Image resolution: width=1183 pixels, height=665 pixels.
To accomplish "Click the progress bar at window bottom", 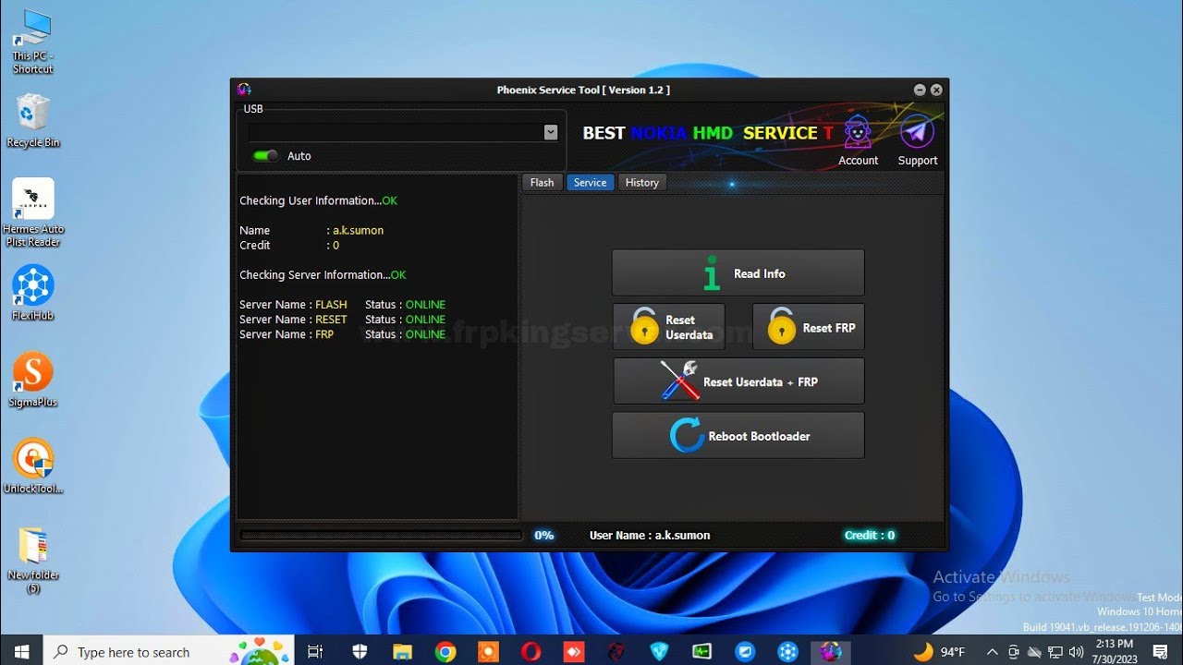I will click(381, 535).
